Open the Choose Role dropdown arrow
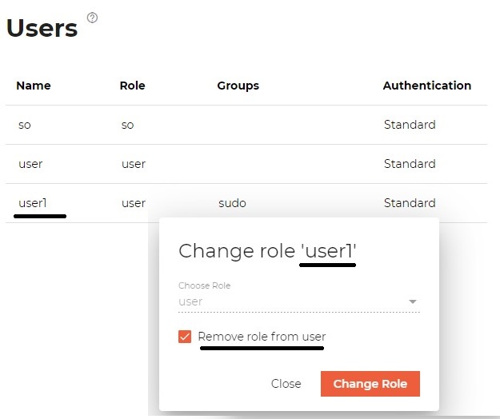 click(x=413, y=301)
